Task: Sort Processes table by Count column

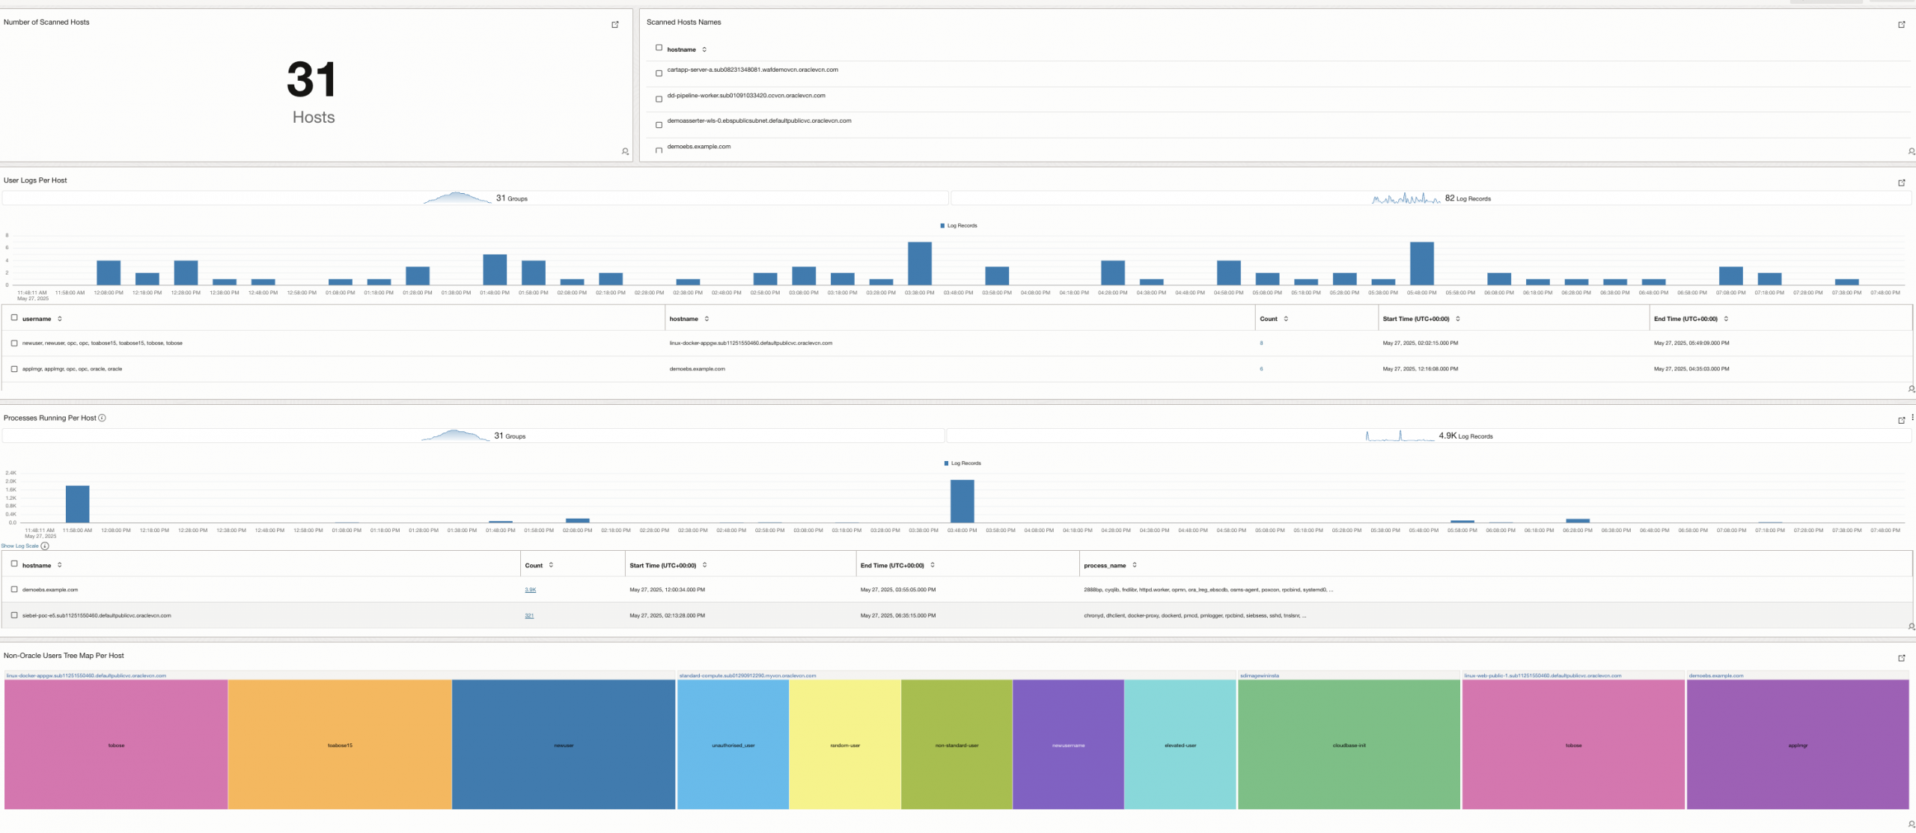Action: pyautogui.click(x=551, y=565)
